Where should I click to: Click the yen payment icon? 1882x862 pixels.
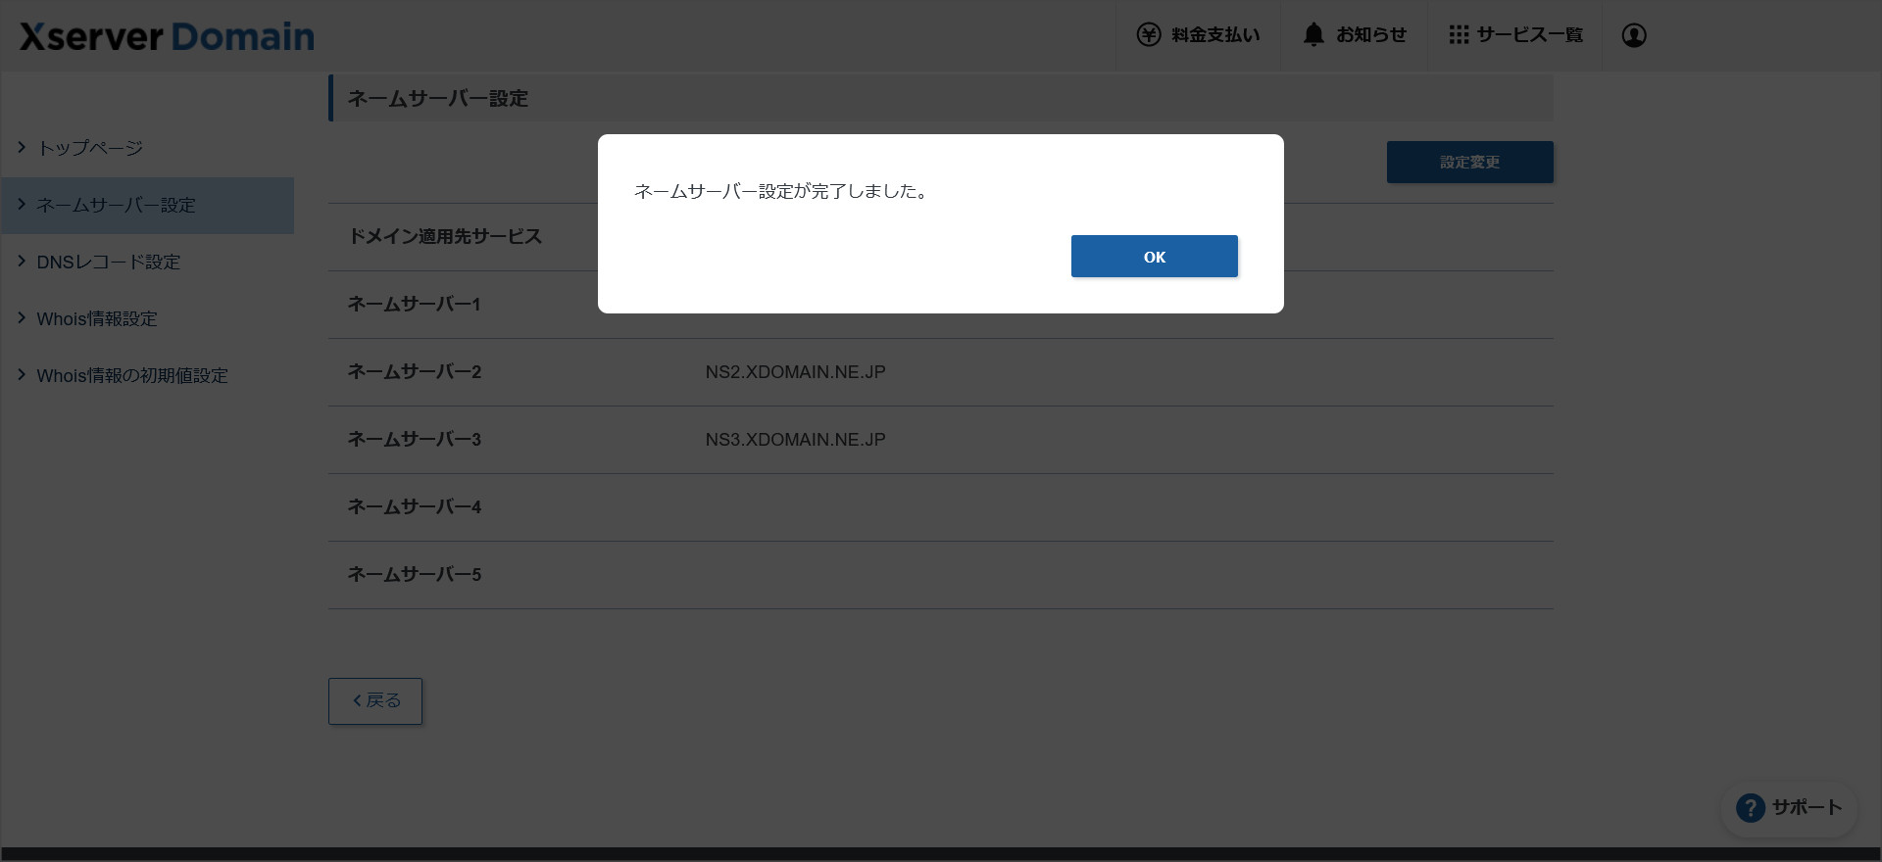(x=1148, y=35)
